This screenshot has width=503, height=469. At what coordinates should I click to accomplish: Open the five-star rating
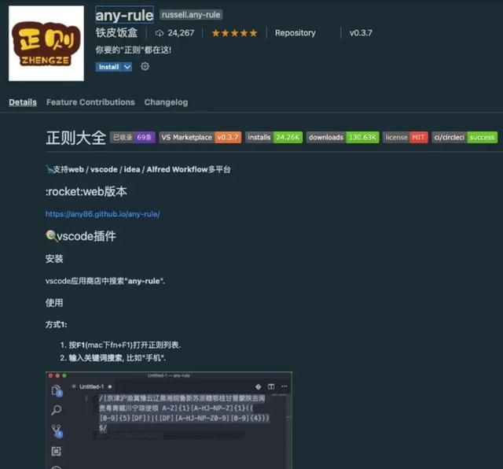(234, 33)
